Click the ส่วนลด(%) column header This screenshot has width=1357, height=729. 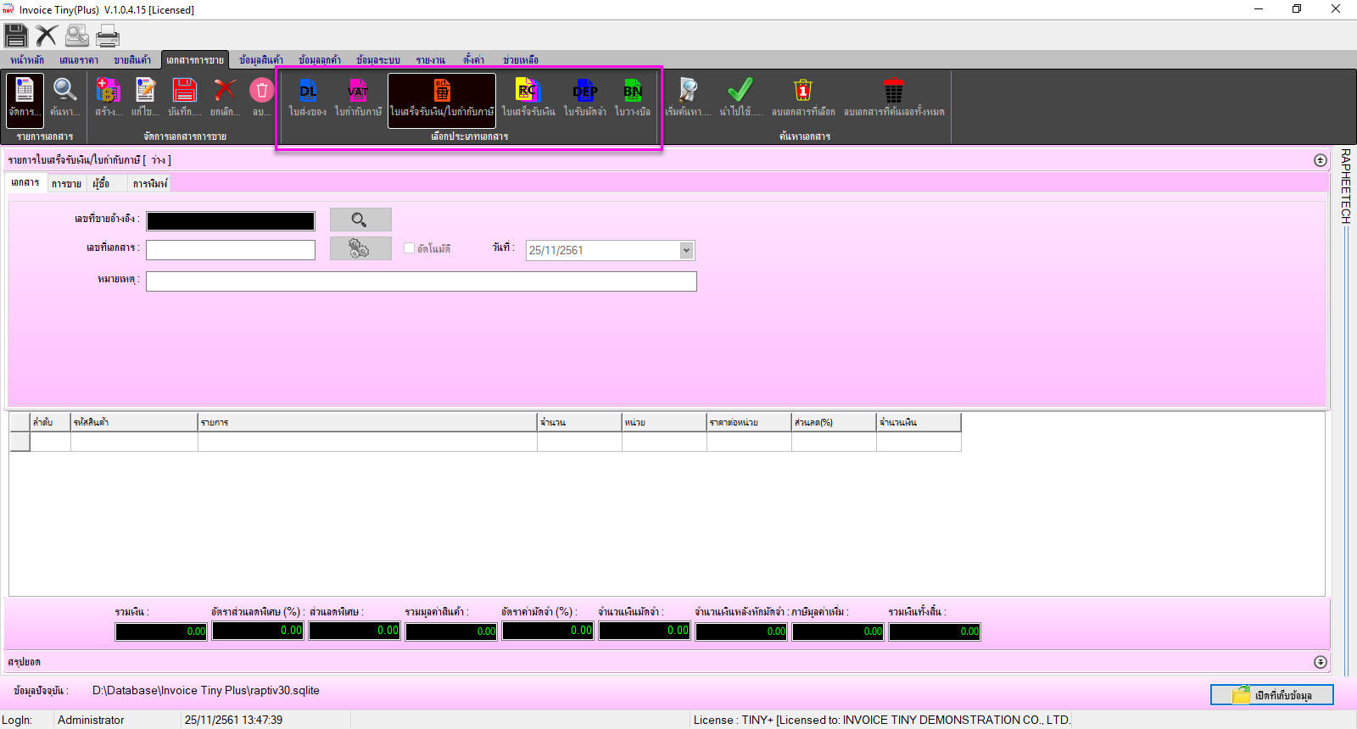(835, 422)
